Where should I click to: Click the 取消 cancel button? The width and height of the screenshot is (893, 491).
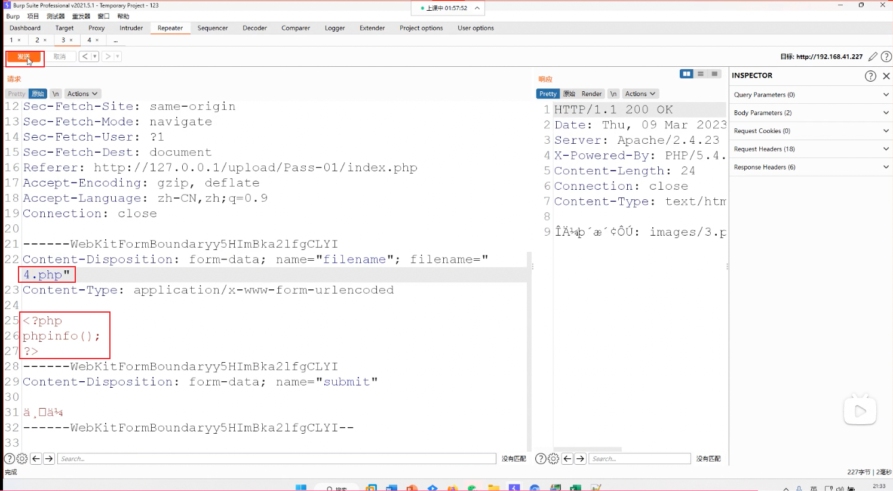60,57
